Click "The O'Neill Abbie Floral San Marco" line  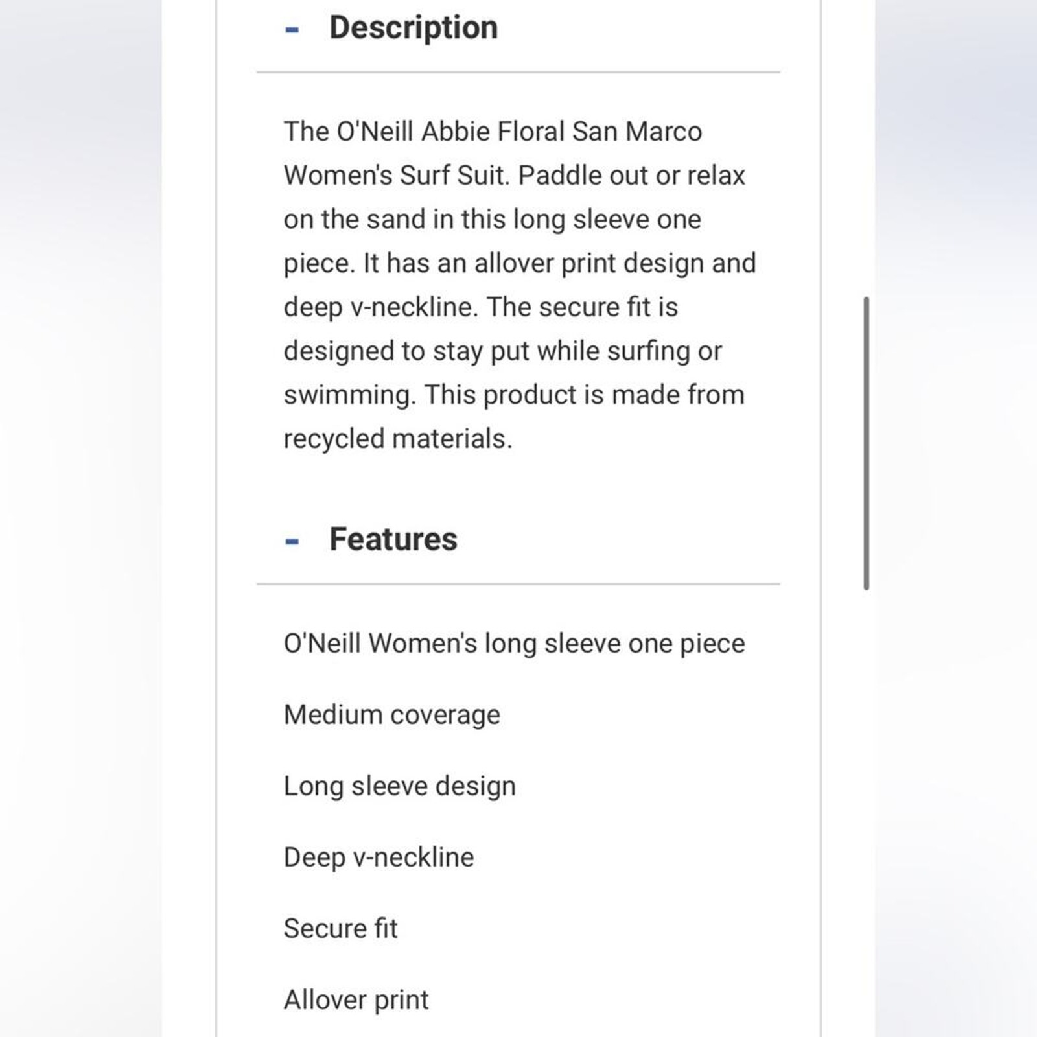coord(493,132)
